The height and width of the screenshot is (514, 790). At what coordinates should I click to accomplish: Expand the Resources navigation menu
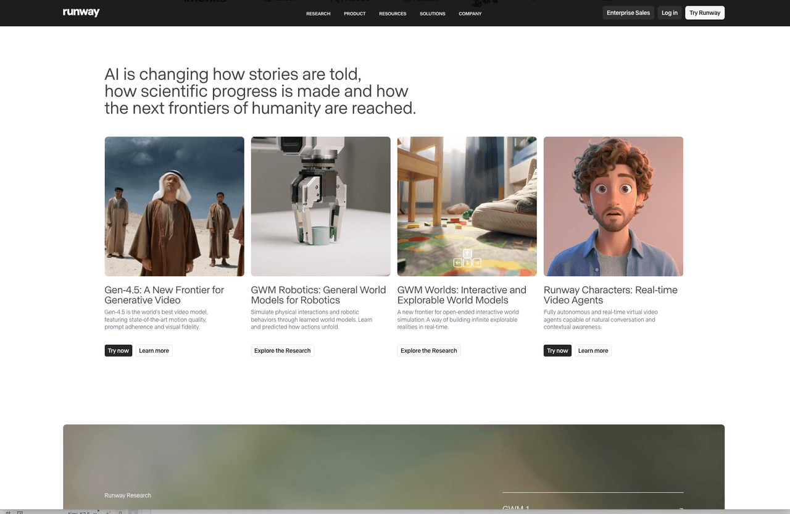[x=393, y=14]
